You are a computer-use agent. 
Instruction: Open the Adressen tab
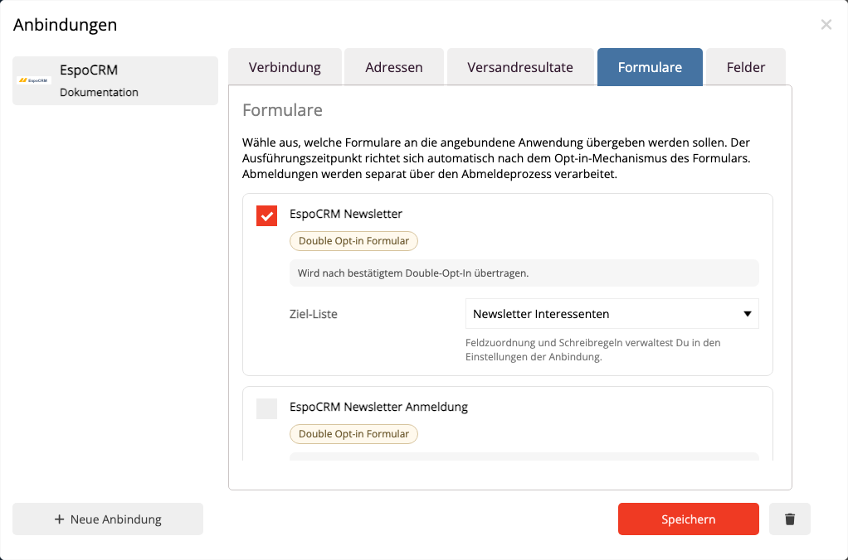pos(393,67)
